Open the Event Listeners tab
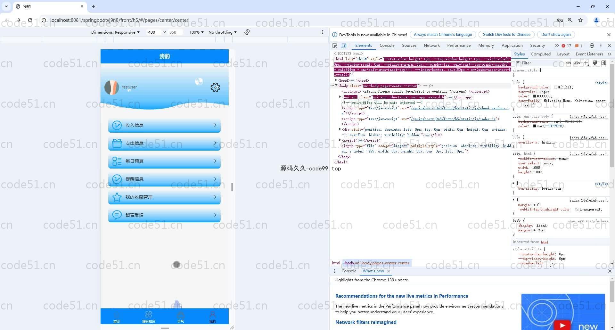The width and height of the screenshot is (615, 330). pos(589,54)
